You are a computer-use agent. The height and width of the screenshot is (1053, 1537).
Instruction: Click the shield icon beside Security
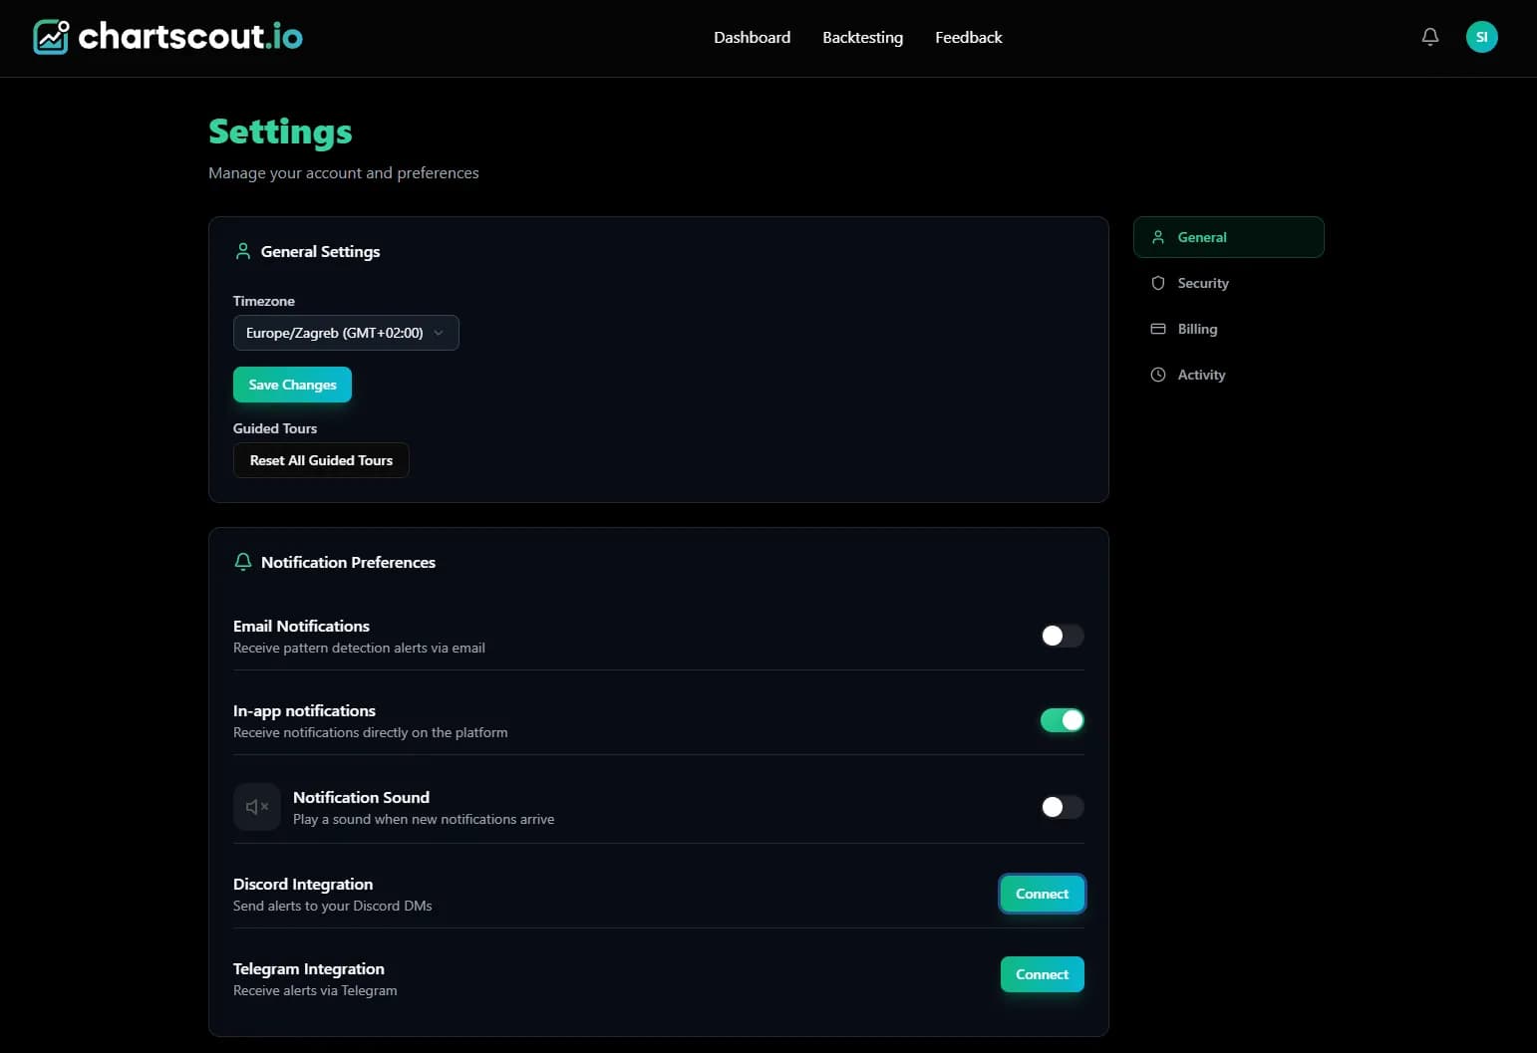[1157, 283]
